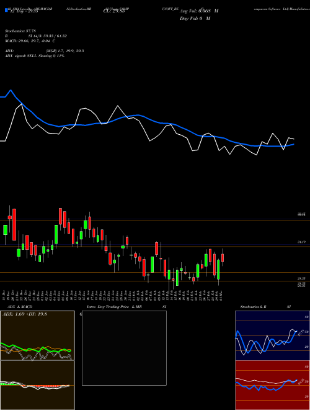Click the 'MACD: 29.66, 29.7, -0.04 C' line

click(x=30, y=41)
